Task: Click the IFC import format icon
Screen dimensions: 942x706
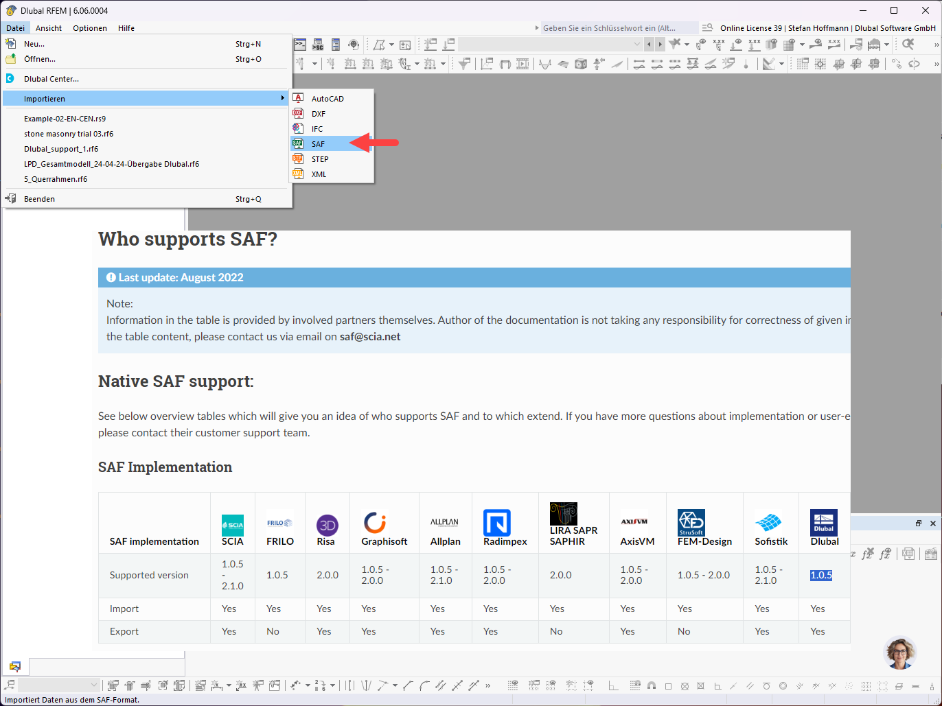Action: point(299,128)
